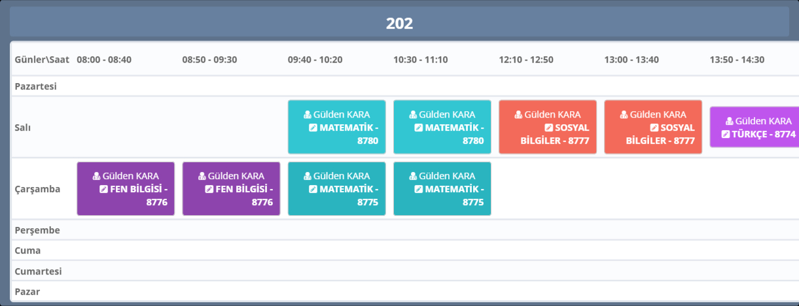Select the Pazartesi row label

(36, 86)
